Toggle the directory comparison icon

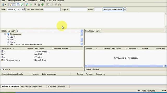tap(52, 5)
